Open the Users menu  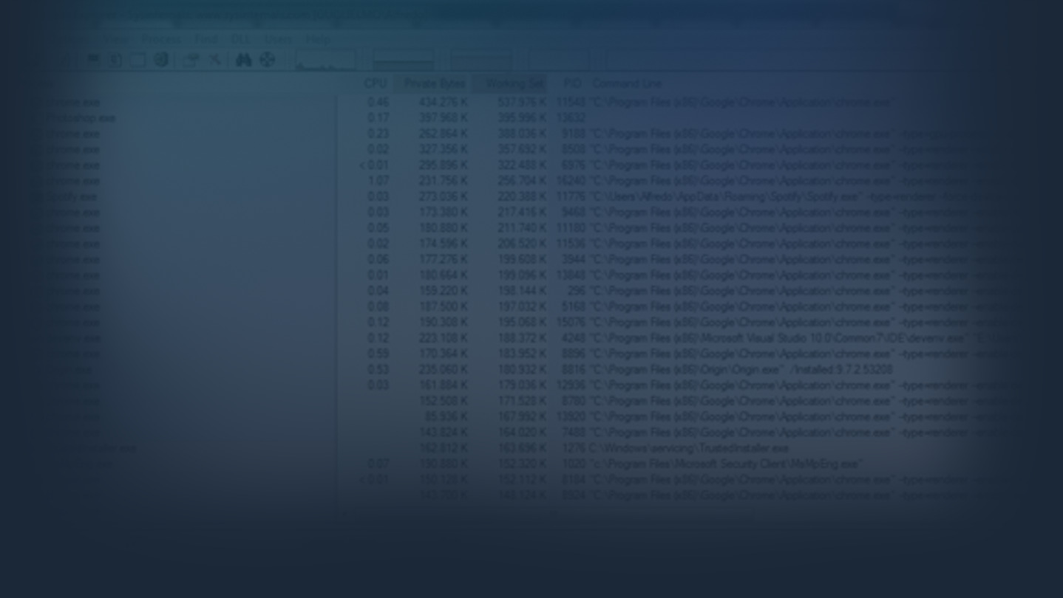click(x=278, y=39)
